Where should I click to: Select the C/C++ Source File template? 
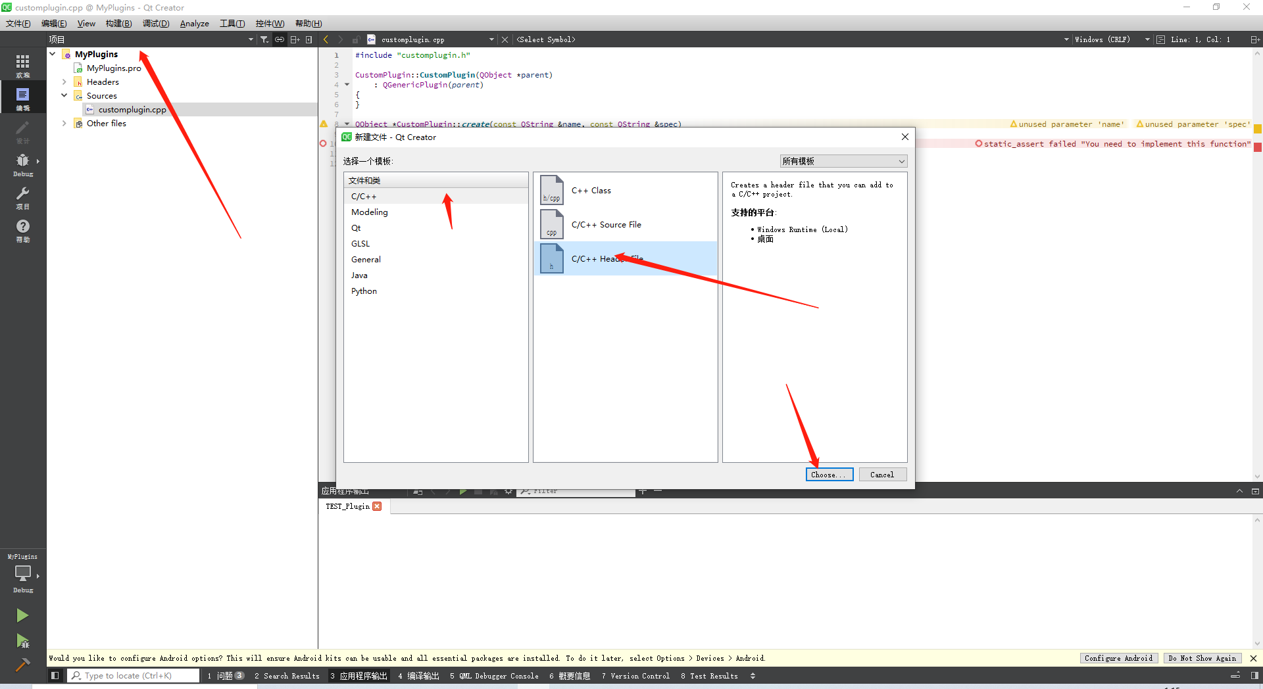tap(625, 224)
